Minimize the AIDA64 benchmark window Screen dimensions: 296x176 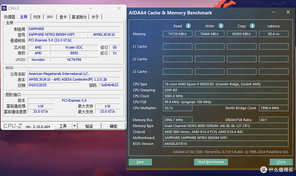(274, 12)
